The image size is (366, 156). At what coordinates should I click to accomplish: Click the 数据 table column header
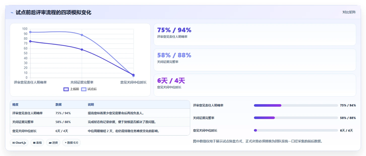point(58,105)
